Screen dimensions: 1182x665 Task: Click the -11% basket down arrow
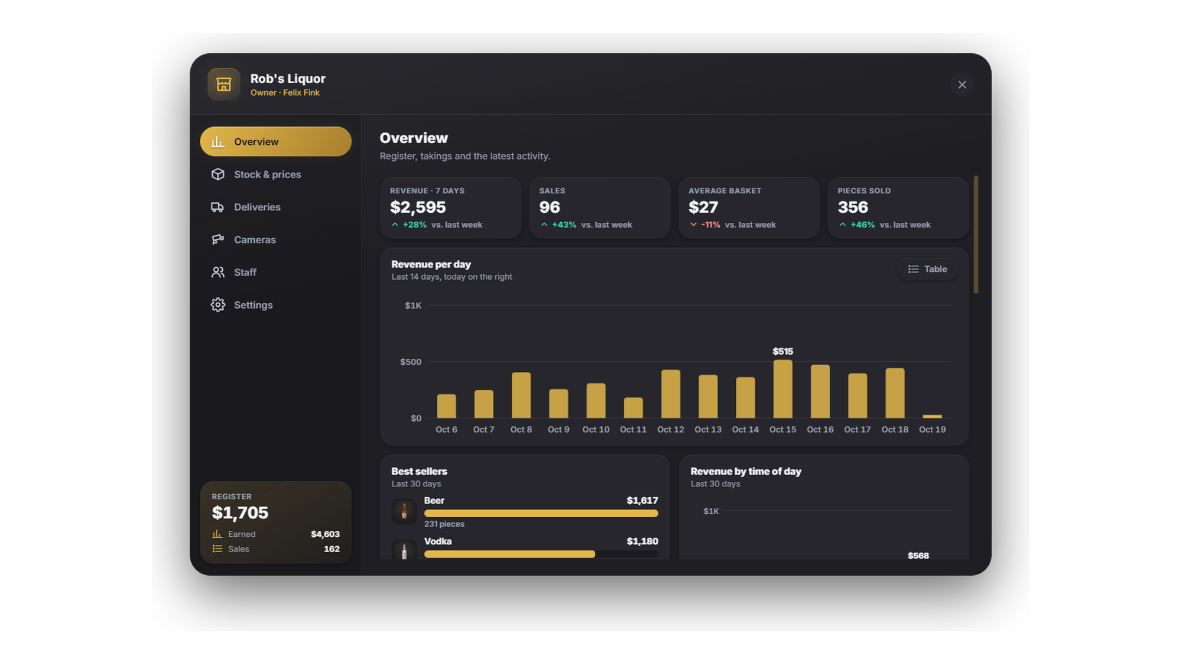[693, 225]
